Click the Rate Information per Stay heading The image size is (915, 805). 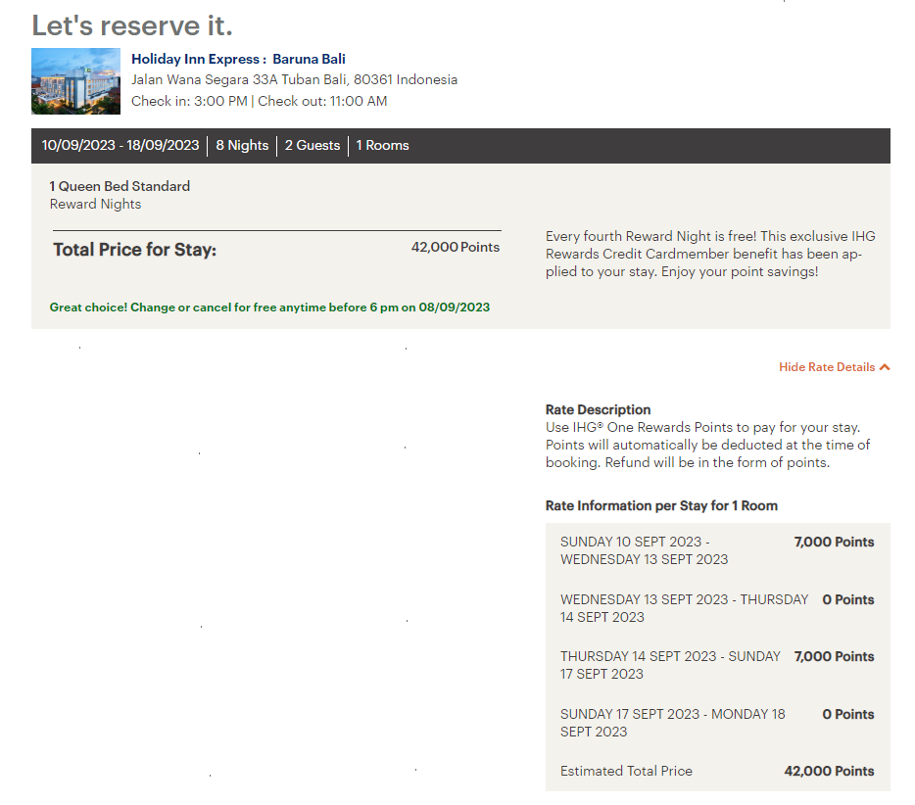(661, 505)
